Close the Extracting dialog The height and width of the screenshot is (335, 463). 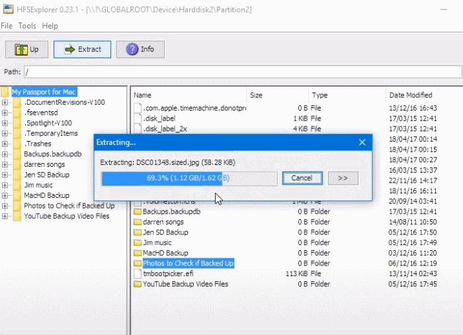(362, 142)
